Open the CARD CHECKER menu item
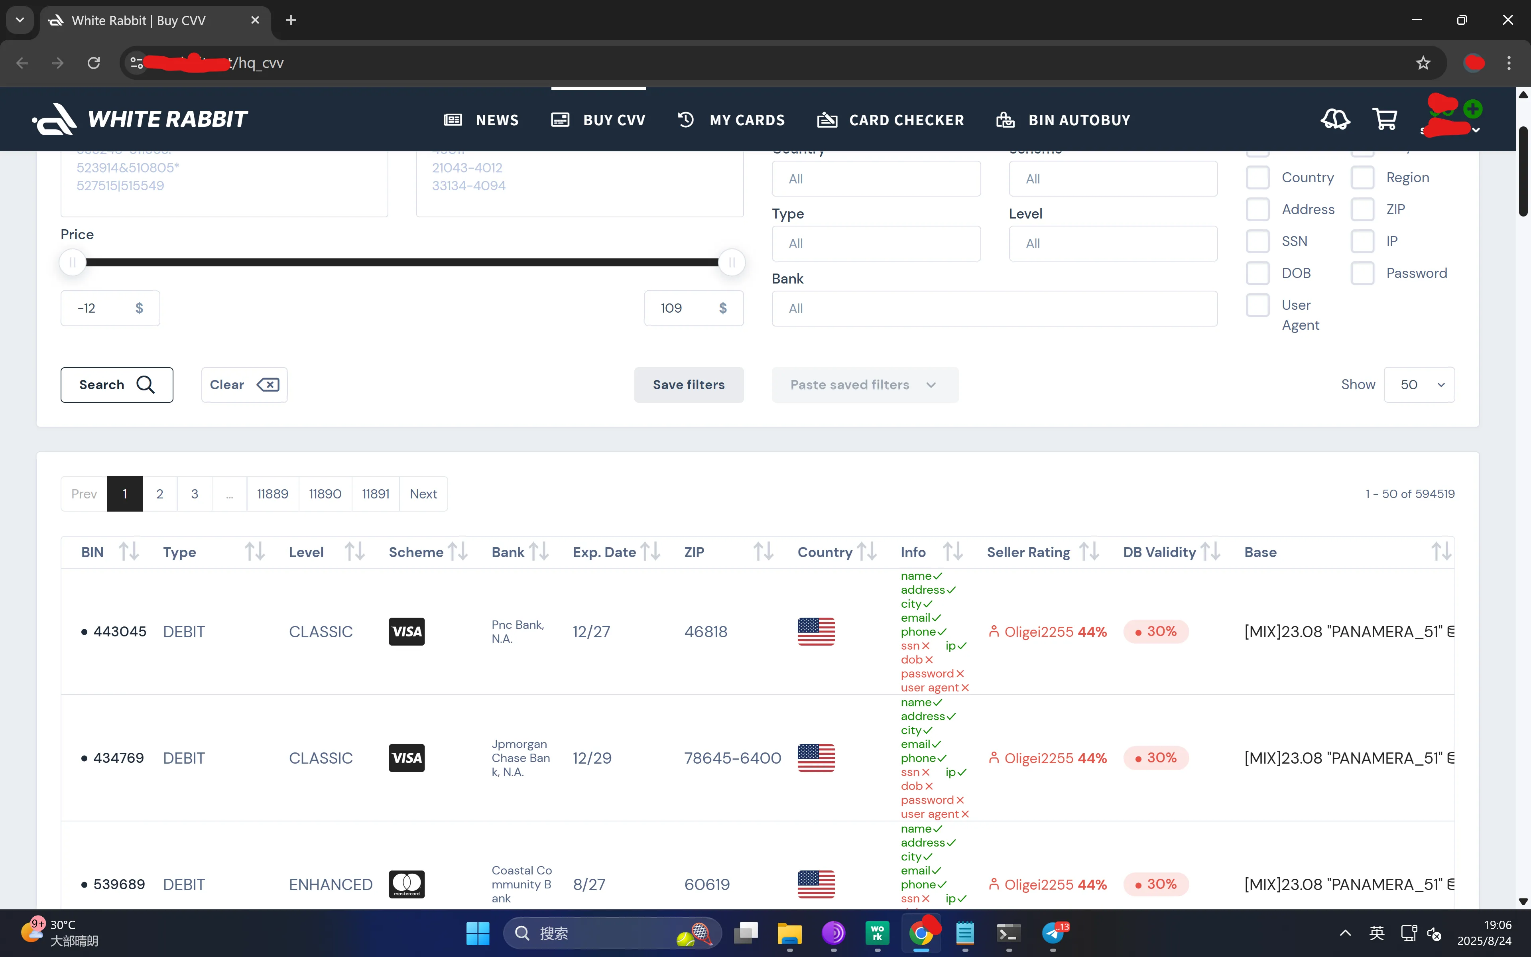 (891, 120)
